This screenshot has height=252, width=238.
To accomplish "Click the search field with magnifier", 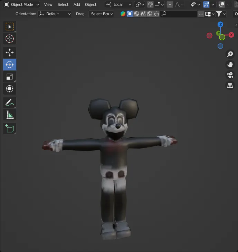I will coord(179,14).
